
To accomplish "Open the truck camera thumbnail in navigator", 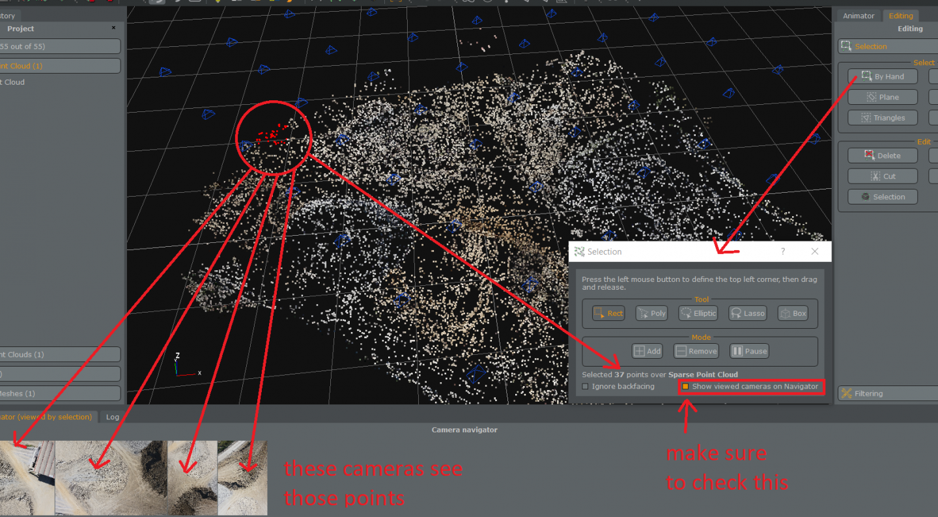I will (x=27, y=478).
